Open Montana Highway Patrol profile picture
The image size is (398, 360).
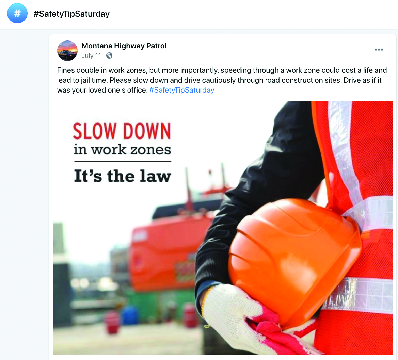pos(67,50)
